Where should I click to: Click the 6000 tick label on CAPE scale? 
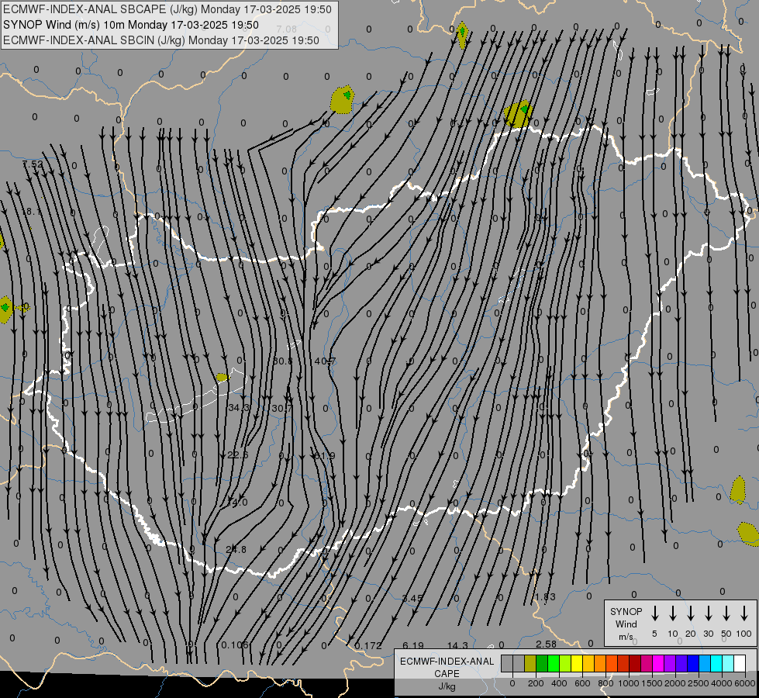coord(746,683)
